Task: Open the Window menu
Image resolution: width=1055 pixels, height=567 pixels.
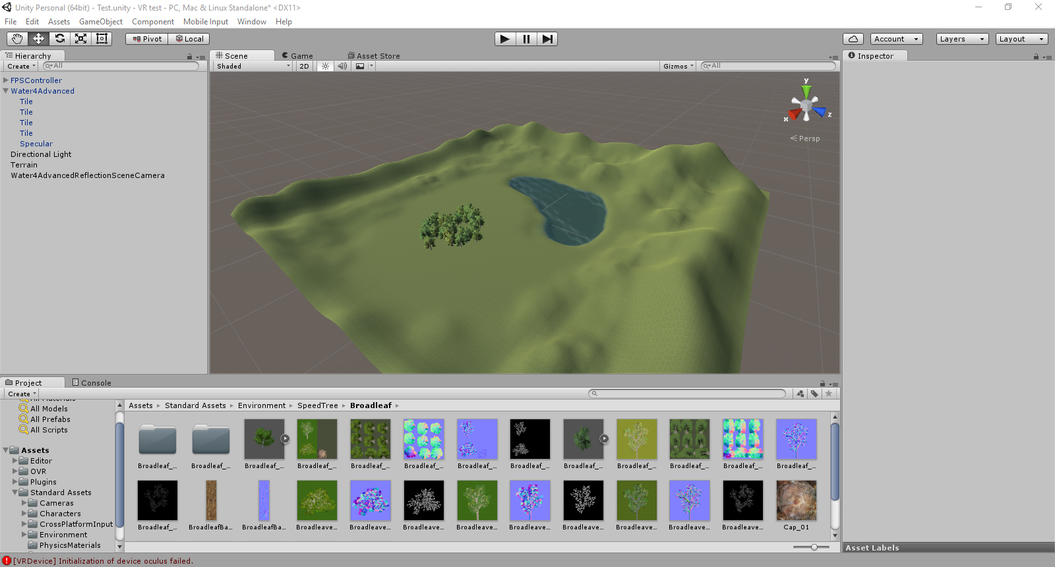Action: coord(252,22)
